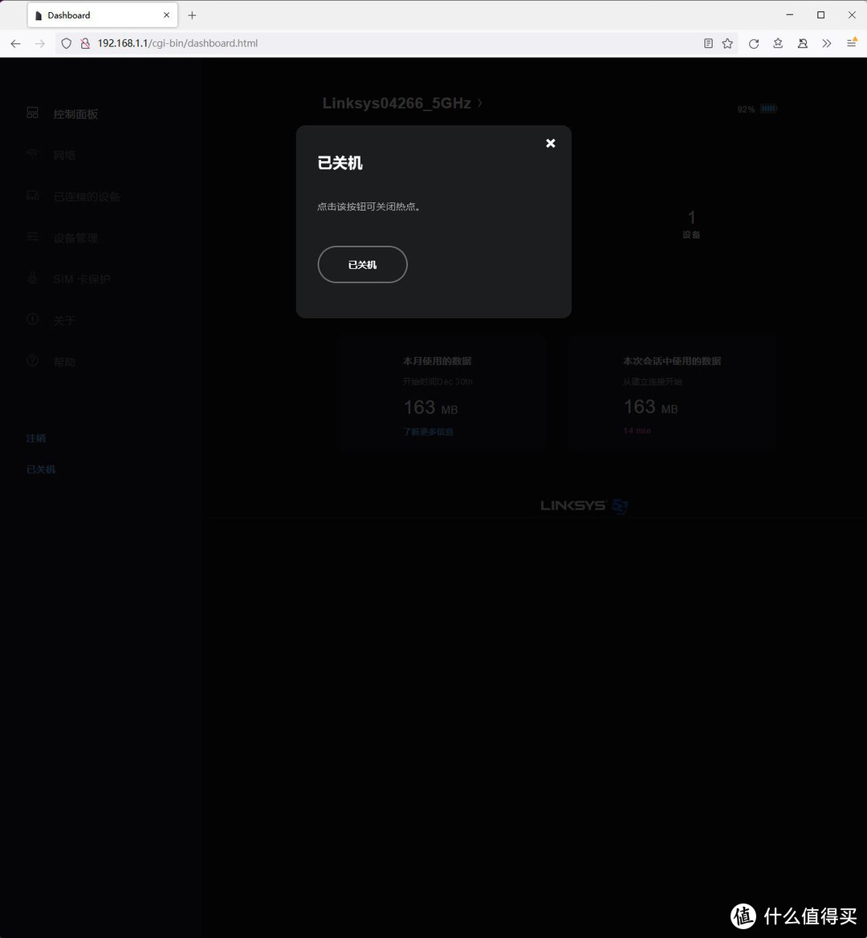Click the 已连接的设备 devices icon
867x938 pixels.
(32, 195)
